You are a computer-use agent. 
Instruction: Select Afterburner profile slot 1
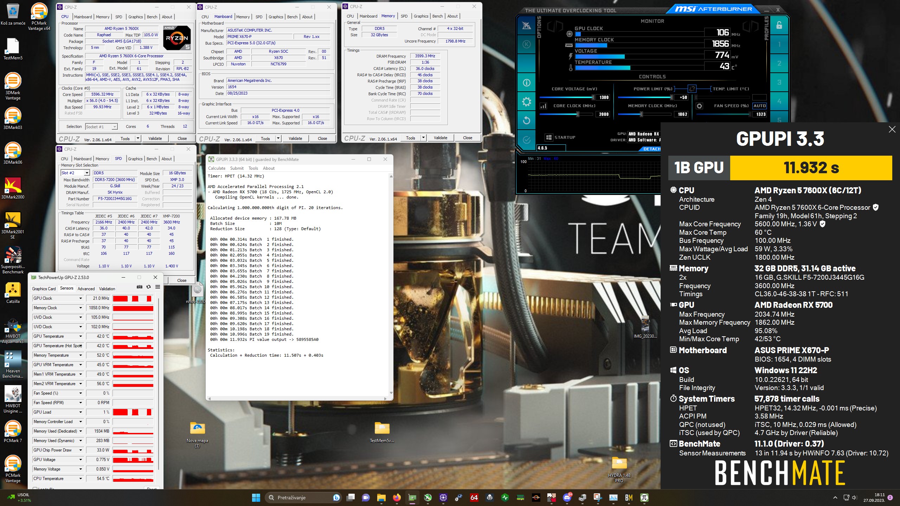779,44
